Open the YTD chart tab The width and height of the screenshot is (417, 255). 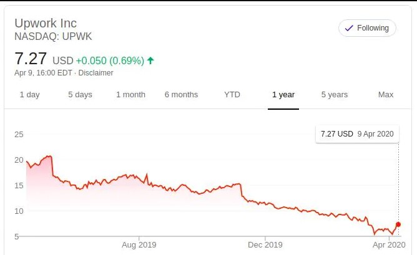232,95
